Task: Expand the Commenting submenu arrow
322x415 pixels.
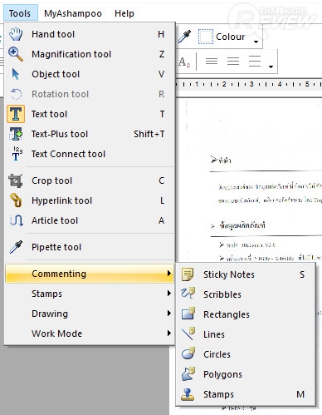Action: tap(169, 274)
